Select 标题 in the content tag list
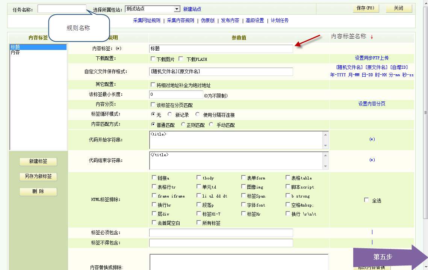This screenshot has width=428, height=270. pyautogui.click(x=38, y=47)
